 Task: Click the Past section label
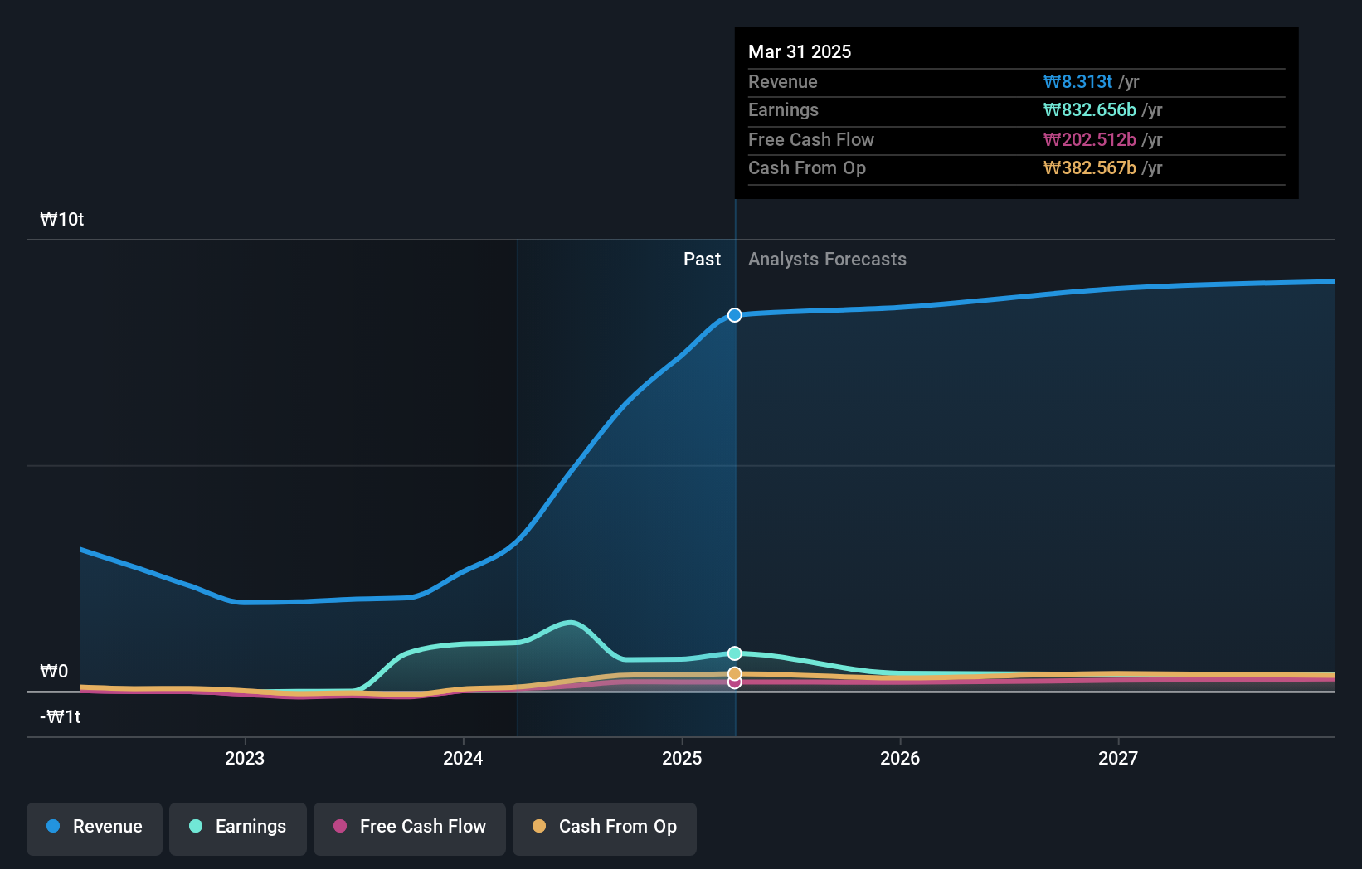point(702,259)
